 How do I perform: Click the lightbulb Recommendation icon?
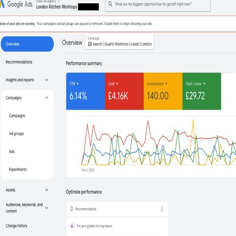pos(72,209)
